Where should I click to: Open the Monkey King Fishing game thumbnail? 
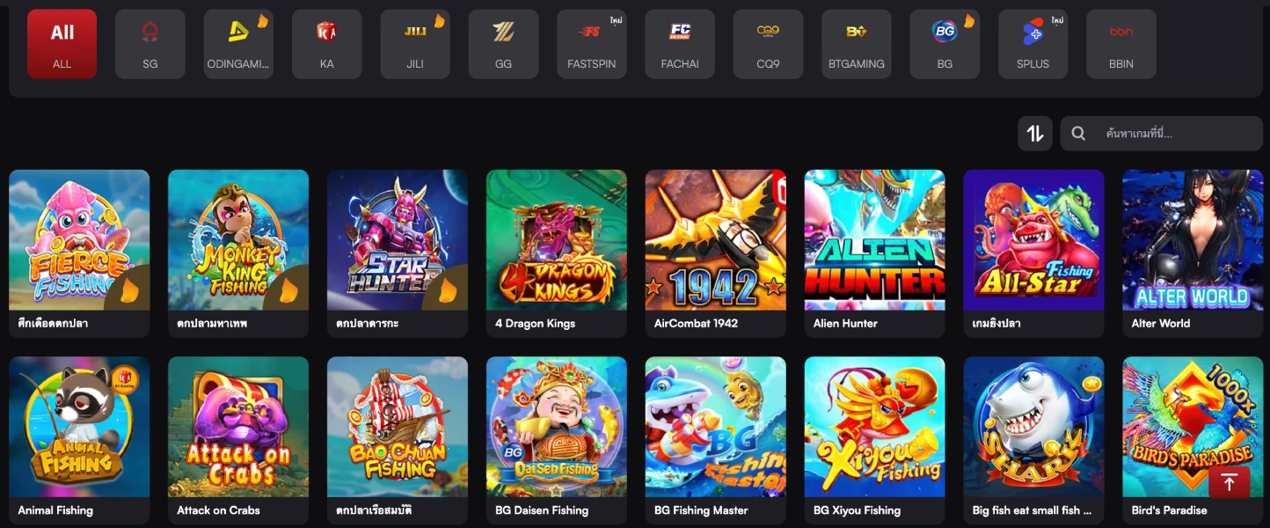point(238,239)
